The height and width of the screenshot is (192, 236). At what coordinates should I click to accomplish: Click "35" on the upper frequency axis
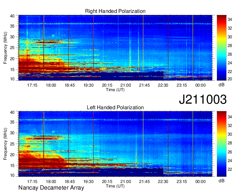(12, 26)
